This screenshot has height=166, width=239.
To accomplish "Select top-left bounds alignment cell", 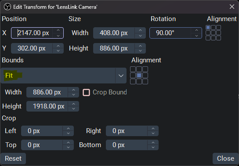I will coord(133,69).
